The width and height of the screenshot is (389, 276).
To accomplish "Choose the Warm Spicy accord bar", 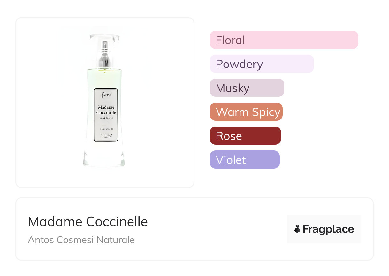I will (246, 112).
